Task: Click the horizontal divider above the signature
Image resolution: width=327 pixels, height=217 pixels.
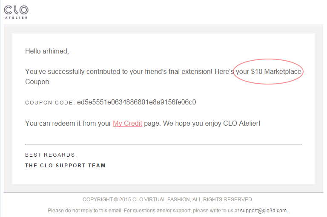Action: pos(163,144)
